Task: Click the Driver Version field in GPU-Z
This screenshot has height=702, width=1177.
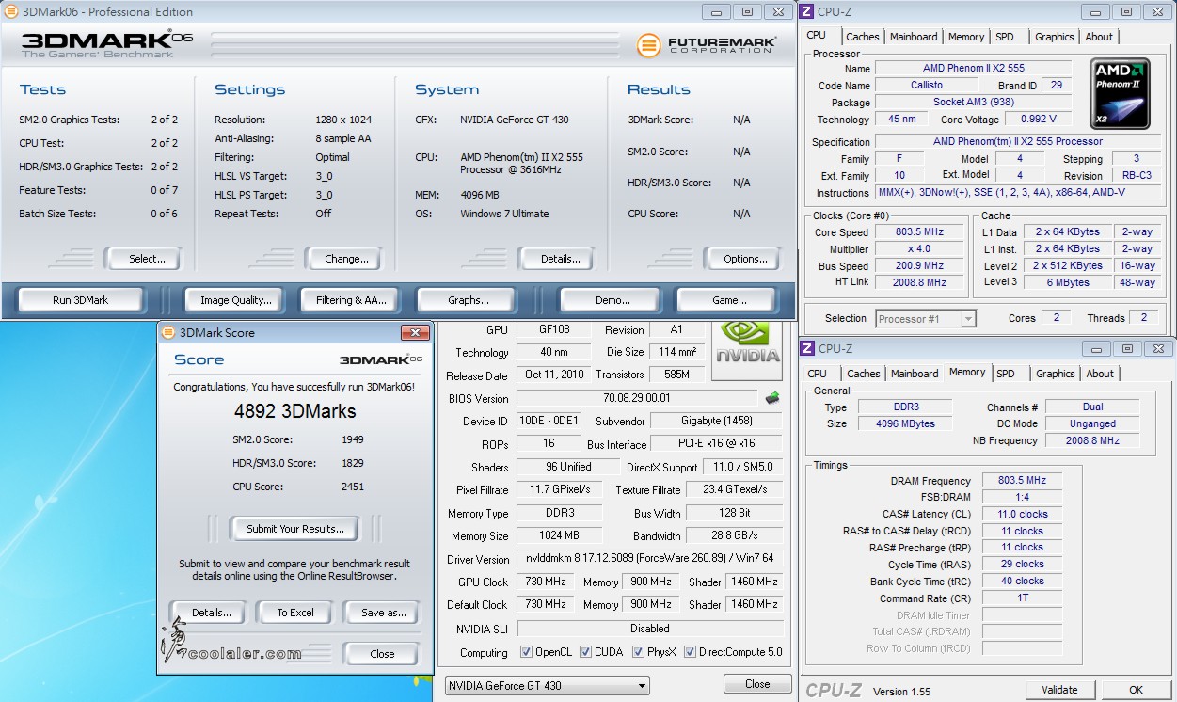Action: [650, 559]
